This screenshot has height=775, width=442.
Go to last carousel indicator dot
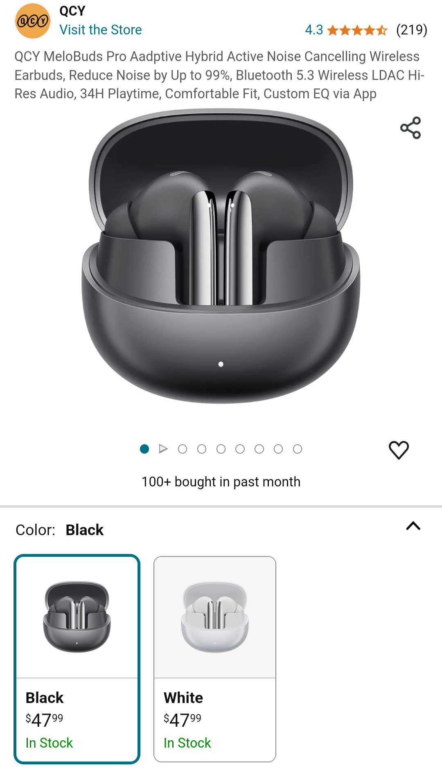click(x=298, y=449)
